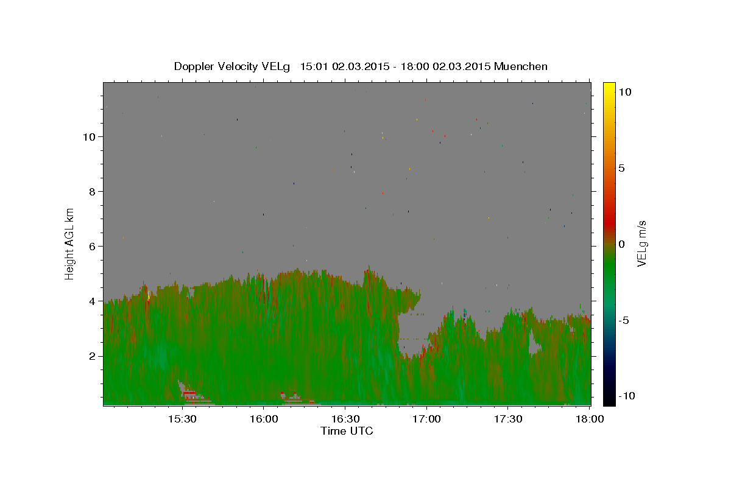The image size is (731, 487).
Task: Click the plot title 'Doppler Velocity VELg'
Action: click(x=233, y=66)
